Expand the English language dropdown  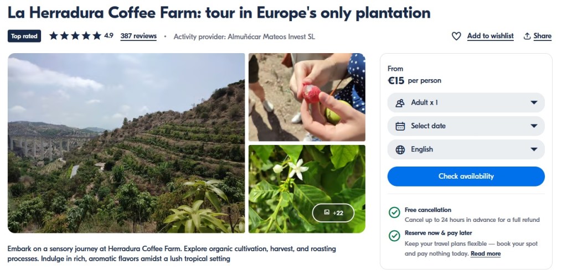[466, 149]
